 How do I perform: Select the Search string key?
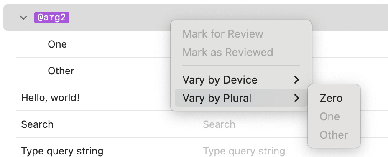pos(37,124)
